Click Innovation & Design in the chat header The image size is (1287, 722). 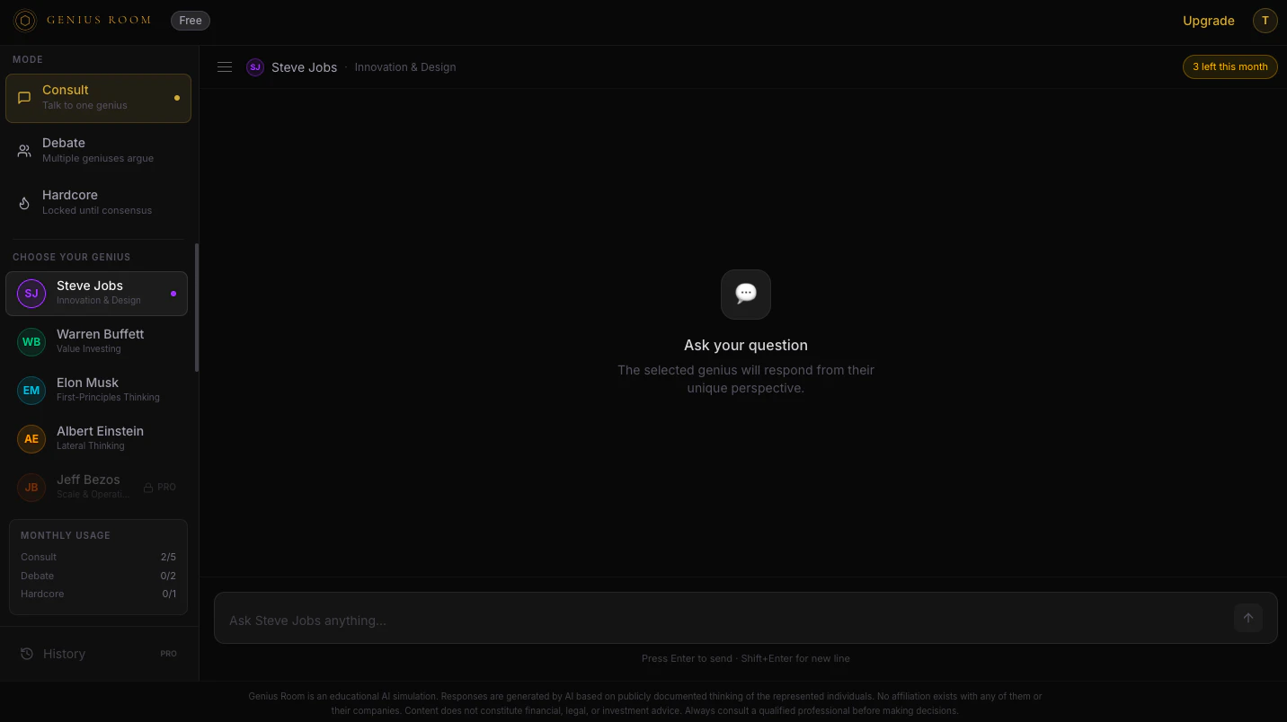405,67
